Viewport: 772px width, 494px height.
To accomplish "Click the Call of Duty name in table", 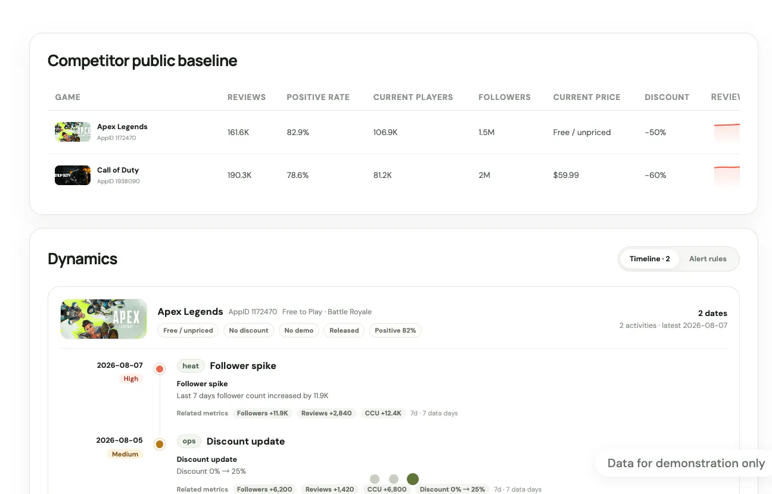I will 118,170.
